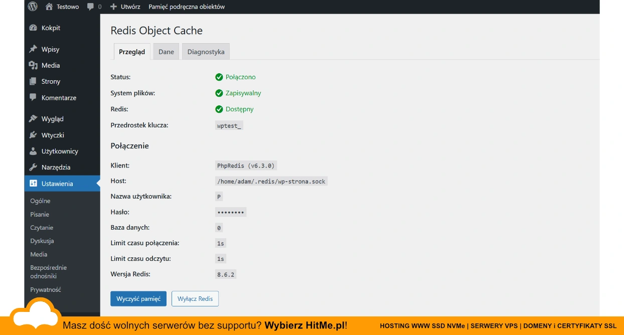
Task: Click the Strony pages icon
Action: click(x=33, y=81)
